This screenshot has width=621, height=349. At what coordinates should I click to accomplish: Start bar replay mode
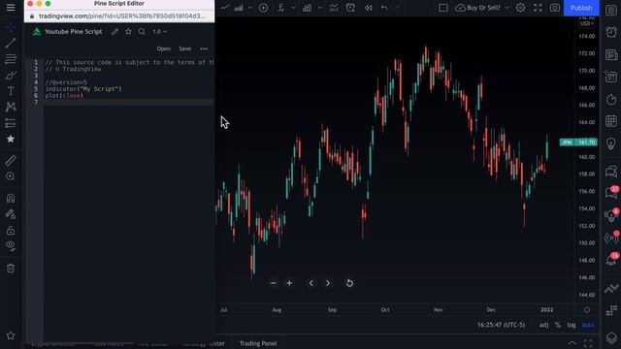[369, 8]
